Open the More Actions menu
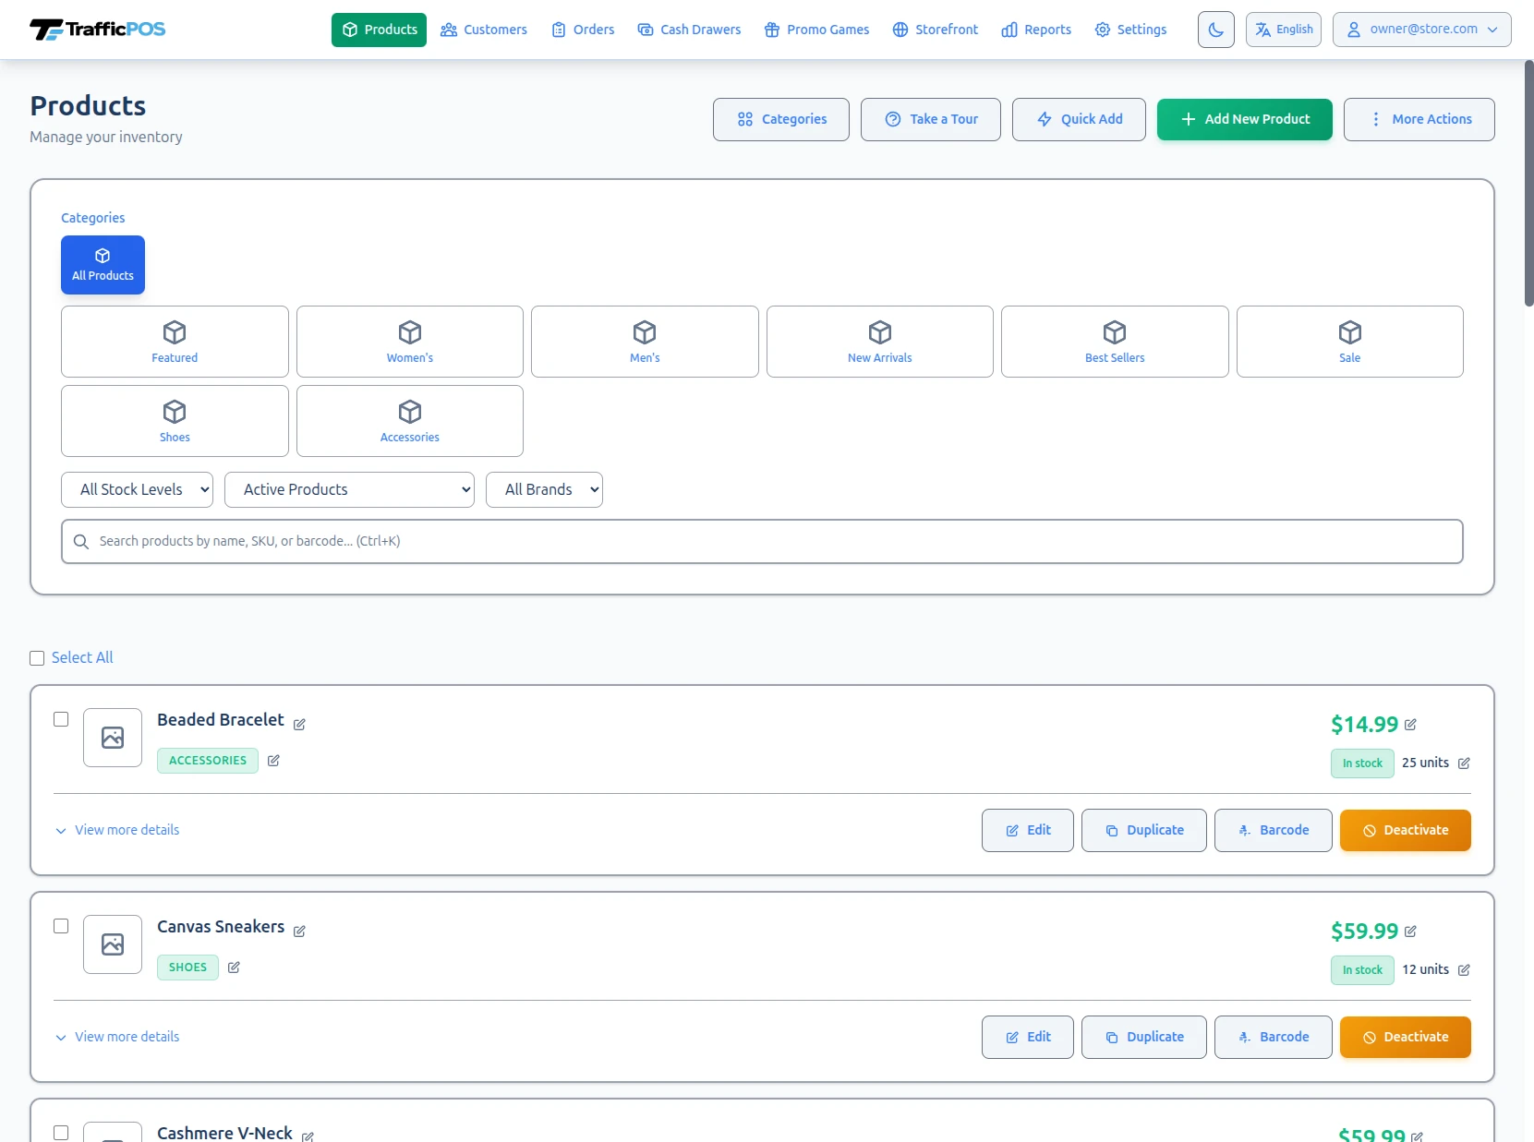Image resolution: width=1534 pixels, height=1142 pixels. point(1419,119)
